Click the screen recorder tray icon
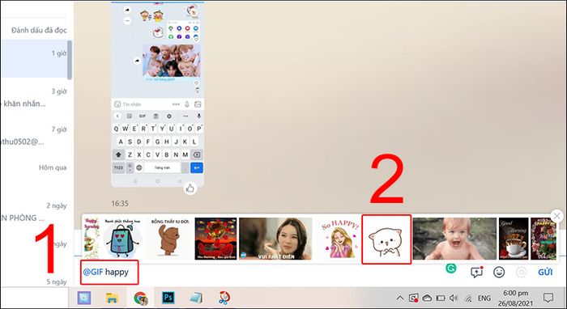The image size is (567, 309). (x=413, y=298)
